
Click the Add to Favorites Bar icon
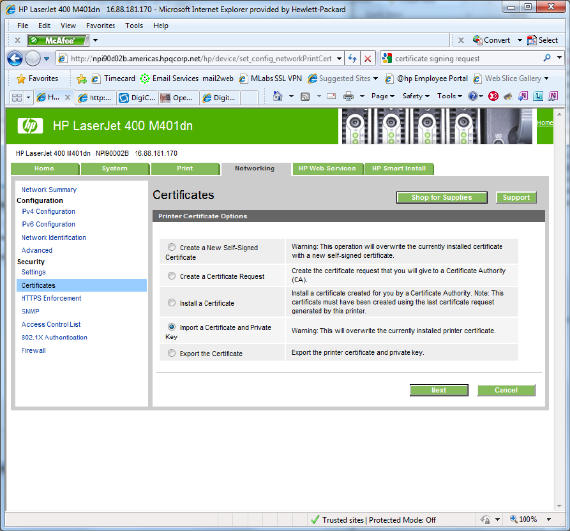(82, 79)
